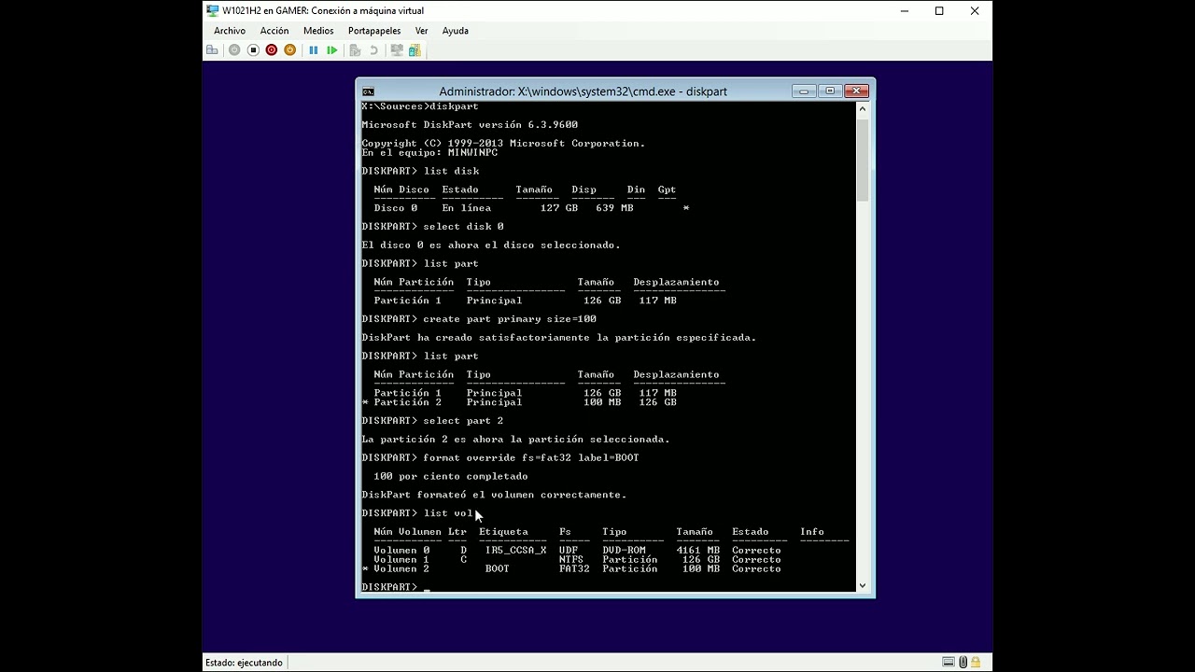Shut down the VM with the red power icon
Viewport: 1195px width, 672px height.
coord(272,50)
